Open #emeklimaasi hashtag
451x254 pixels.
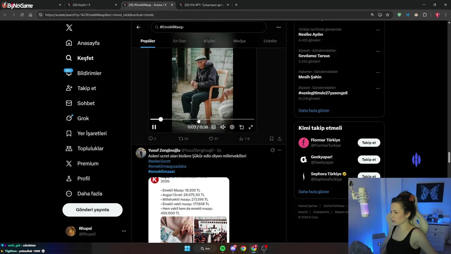pos(161,171)
